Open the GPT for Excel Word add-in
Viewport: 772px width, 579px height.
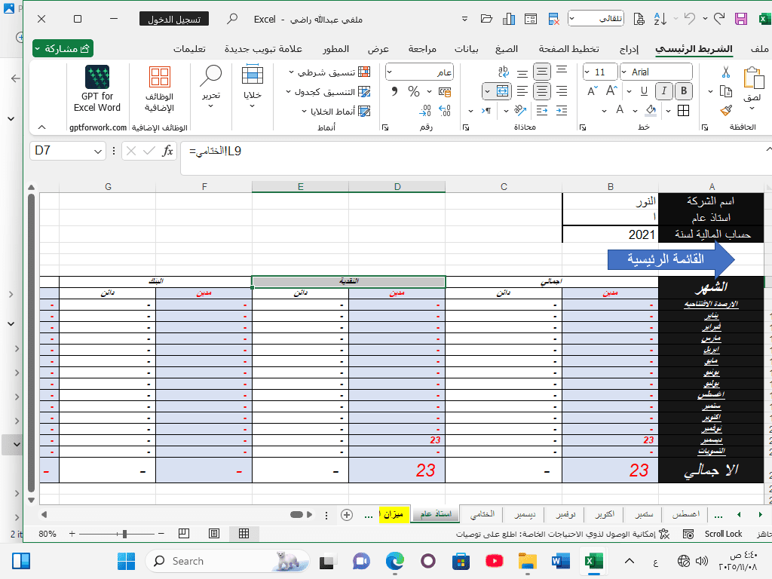(x=97, y=89)
